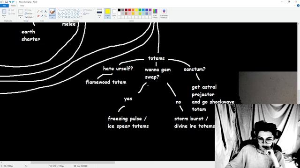Screen dimensions: 300x168
Task: Select the Eraser tool
Action: tap(38, 16)
